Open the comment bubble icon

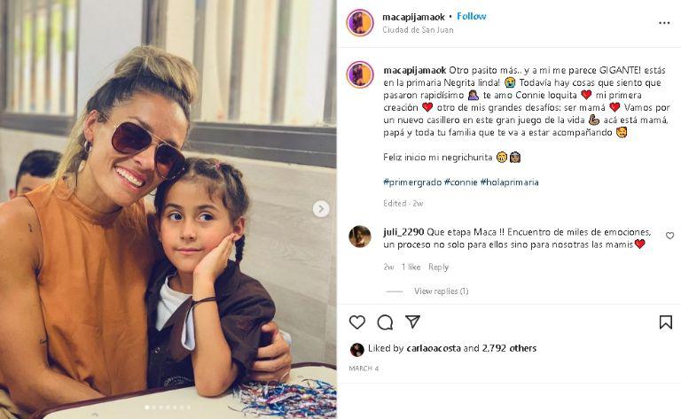coord(385,322)
